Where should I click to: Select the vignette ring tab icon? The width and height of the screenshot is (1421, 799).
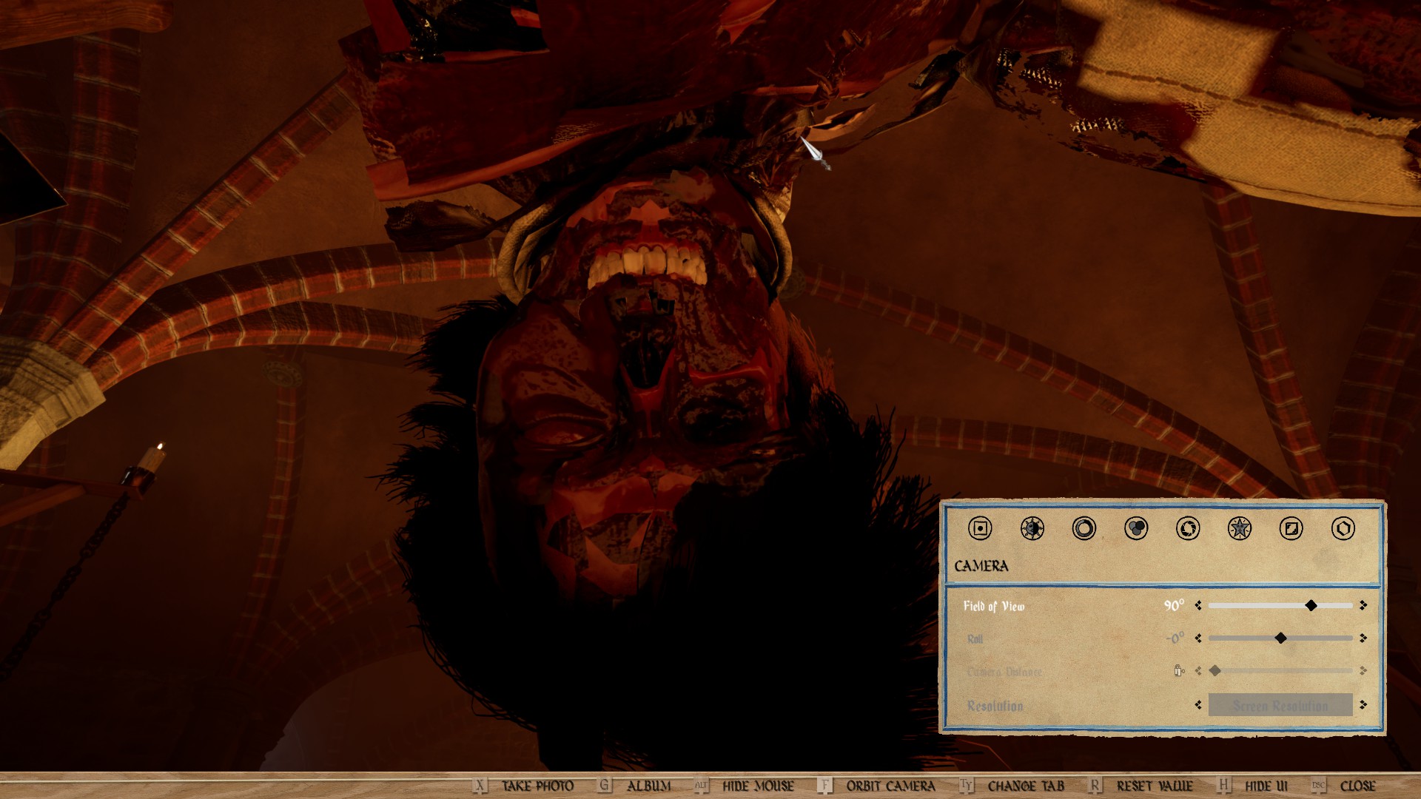click(1084, 528)
